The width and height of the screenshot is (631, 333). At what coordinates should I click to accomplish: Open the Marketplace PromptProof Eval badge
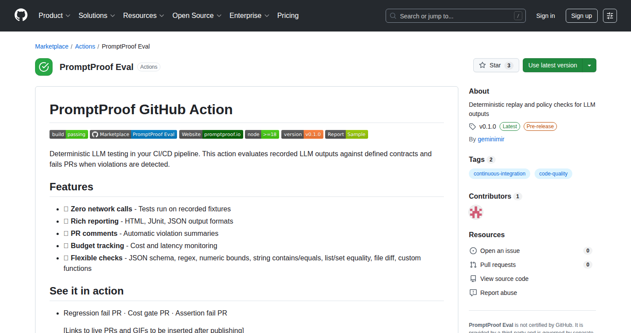click(x=133, y=134)
